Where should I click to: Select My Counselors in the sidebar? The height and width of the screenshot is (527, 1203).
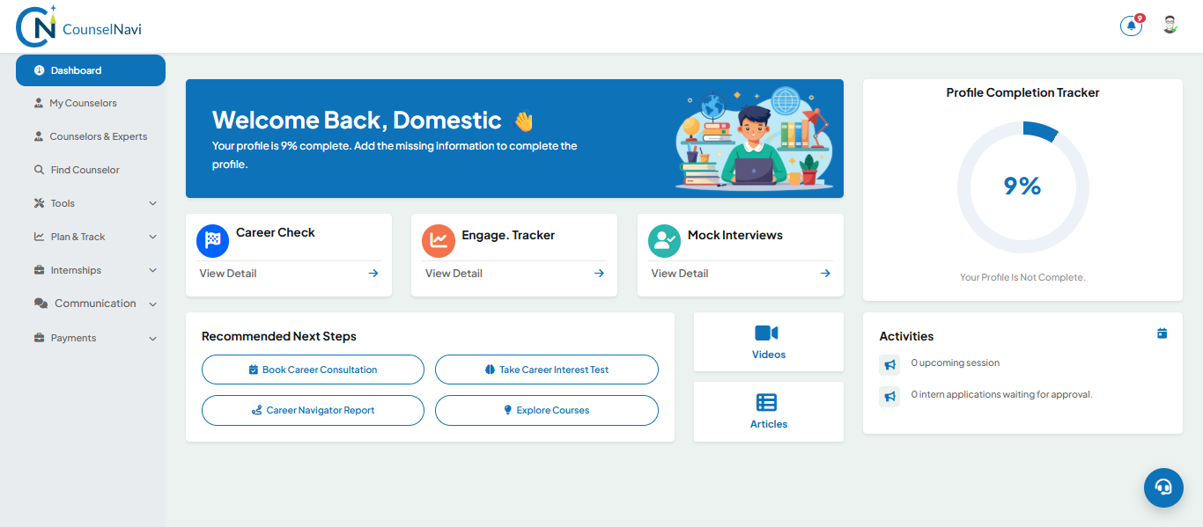coord(83,103)
